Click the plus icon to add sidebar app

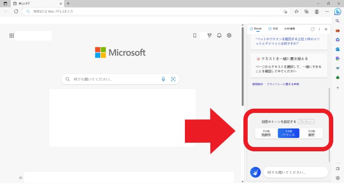point(338,88)
